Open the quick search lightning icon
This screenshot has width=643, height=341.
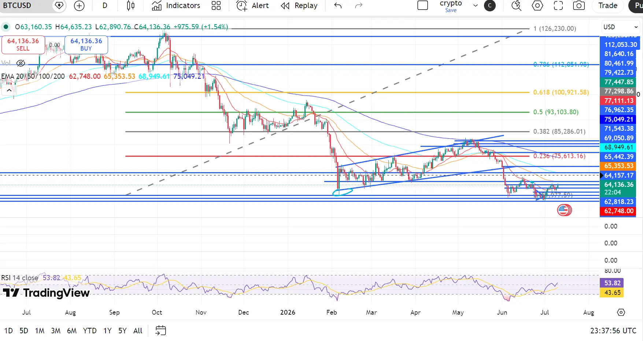tap(517, 5)
